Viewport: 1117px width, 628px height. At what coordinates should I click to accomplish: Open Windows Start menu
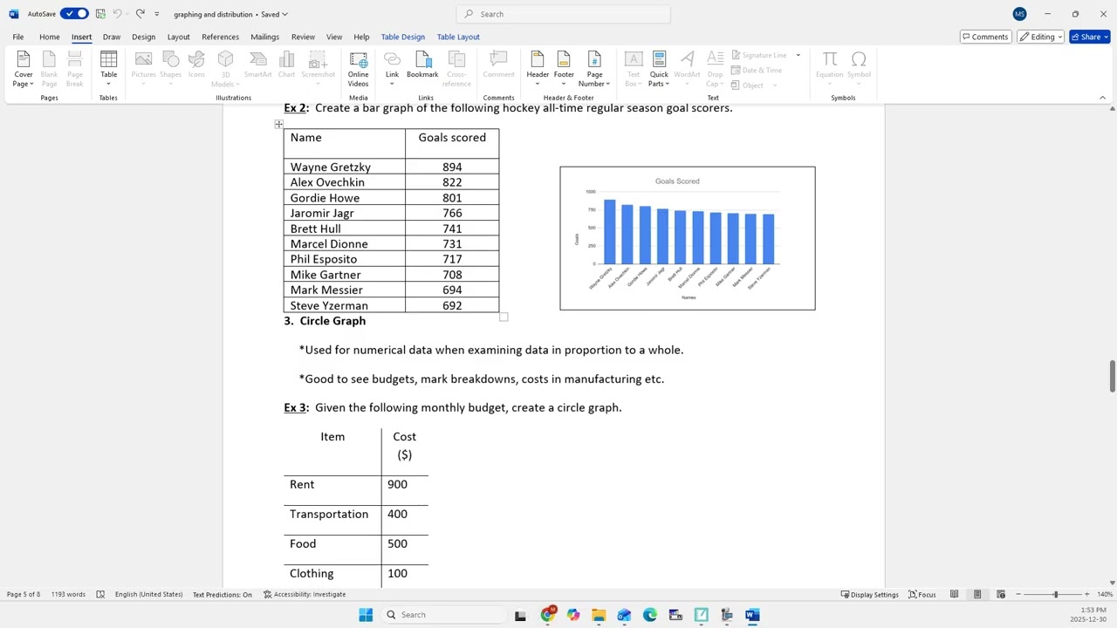pos(366,615)
